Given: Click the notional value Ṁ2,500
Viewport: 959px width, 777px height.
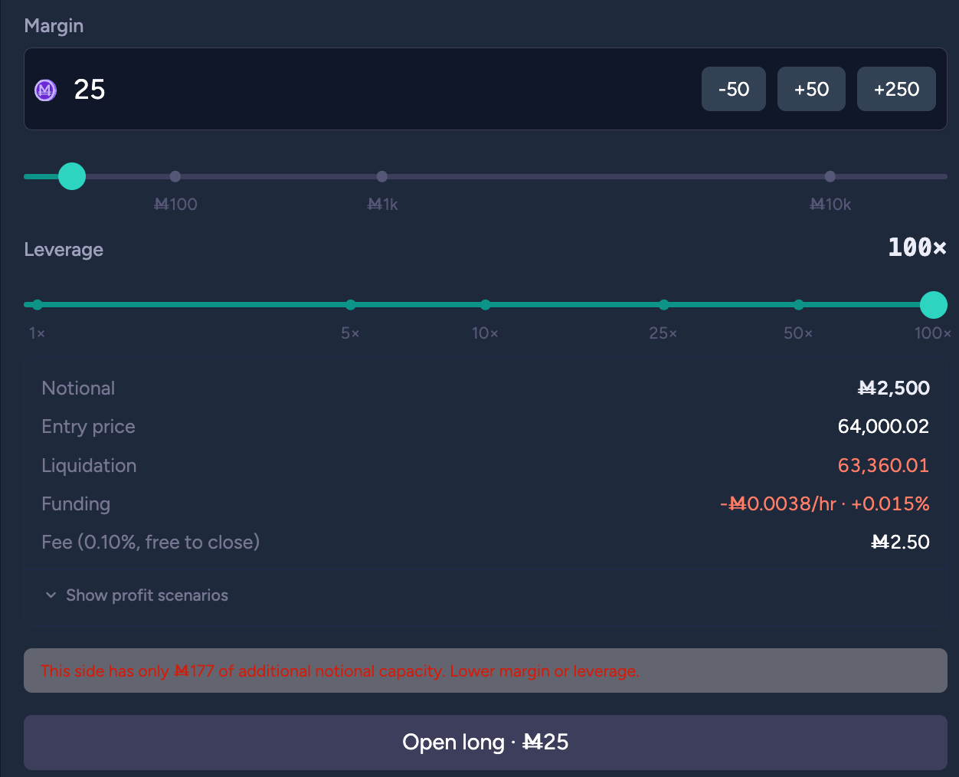Looking at the screenshot, I should click(894, 388).
